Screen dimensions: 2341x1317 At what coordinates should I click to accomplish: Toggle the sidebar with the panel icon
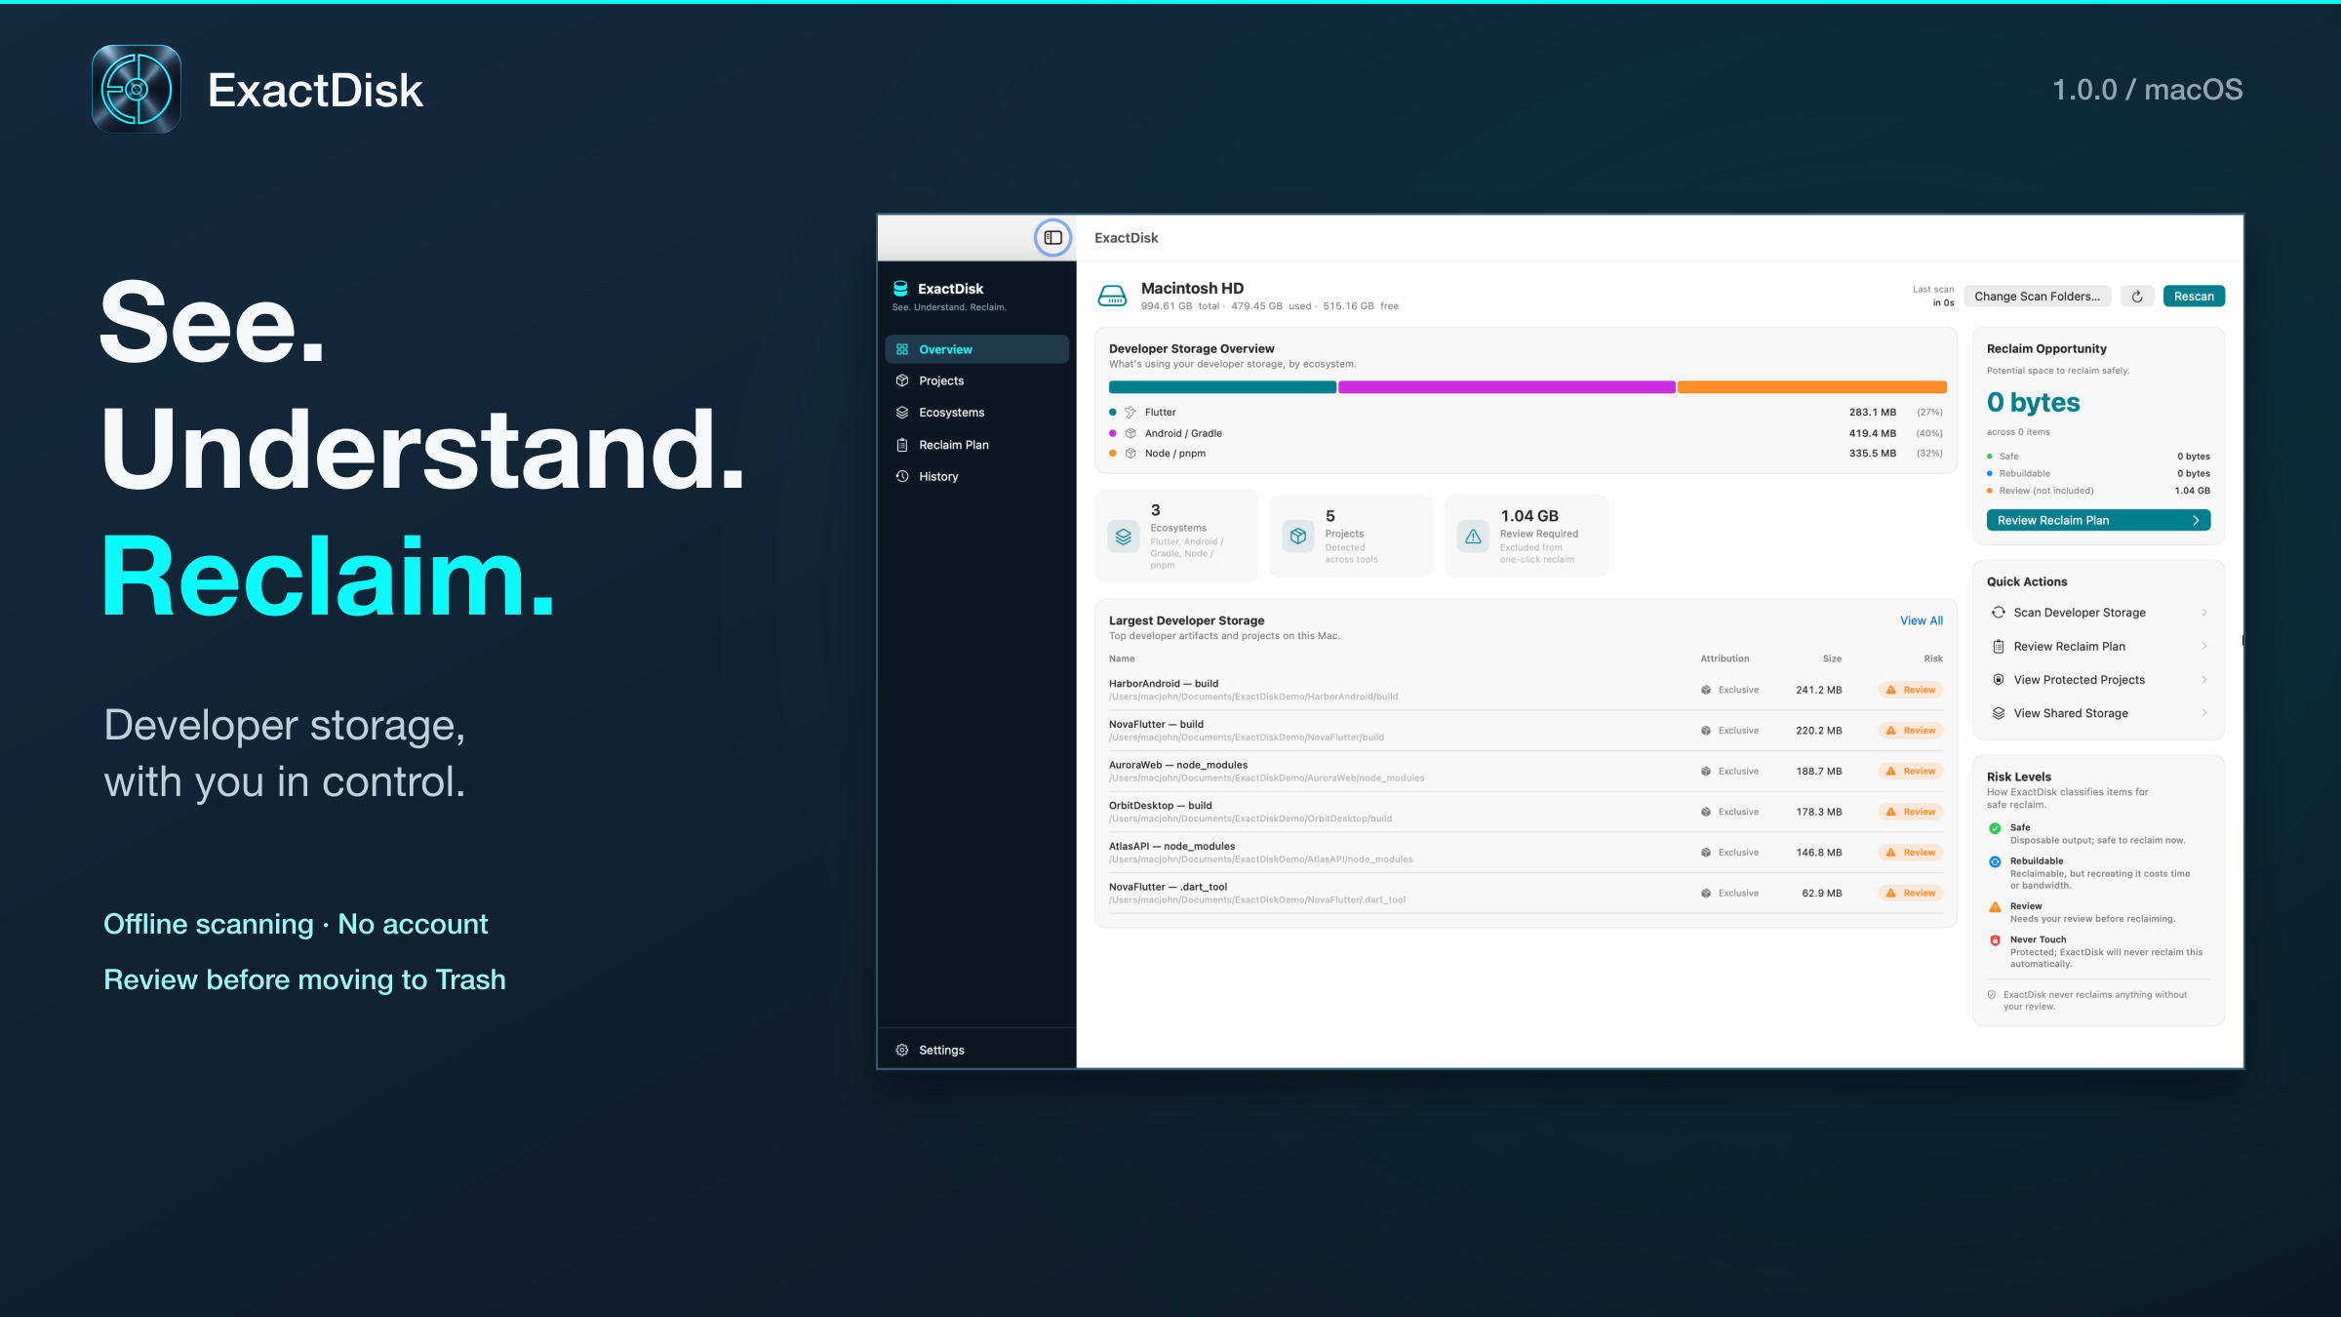click(x=1052, y=238)
